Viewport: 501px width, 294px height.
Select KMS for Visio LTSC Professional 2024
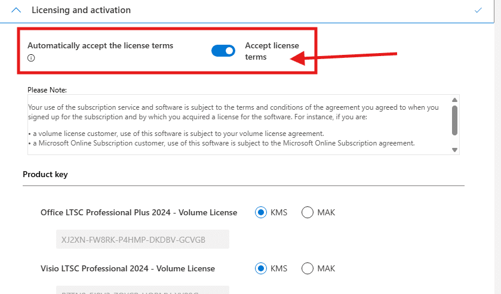(261, 268)
